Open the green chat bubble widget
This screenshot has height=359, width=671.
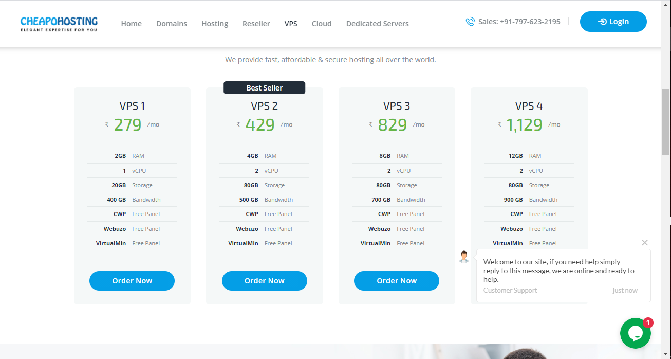(636, 333)
